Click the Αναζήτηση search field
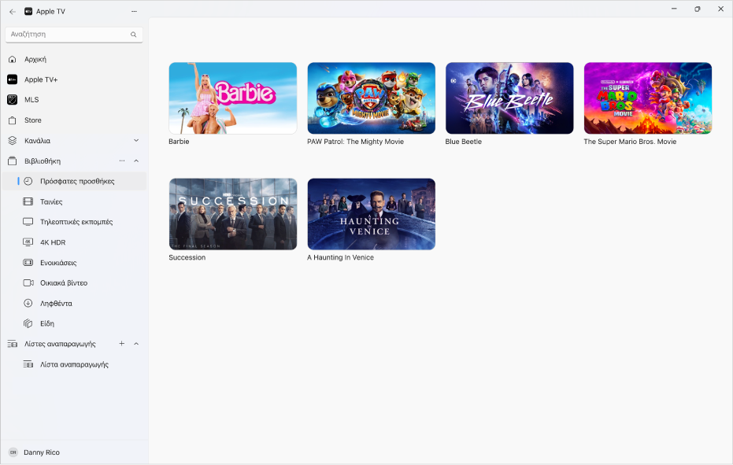Screen dimensions: 733x465 click(x=74, y=35)
